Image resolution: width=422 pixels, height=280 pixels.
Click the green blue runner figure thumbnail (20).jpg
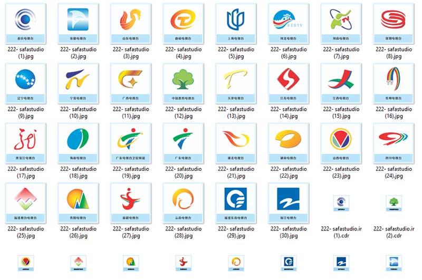(183, 143)
